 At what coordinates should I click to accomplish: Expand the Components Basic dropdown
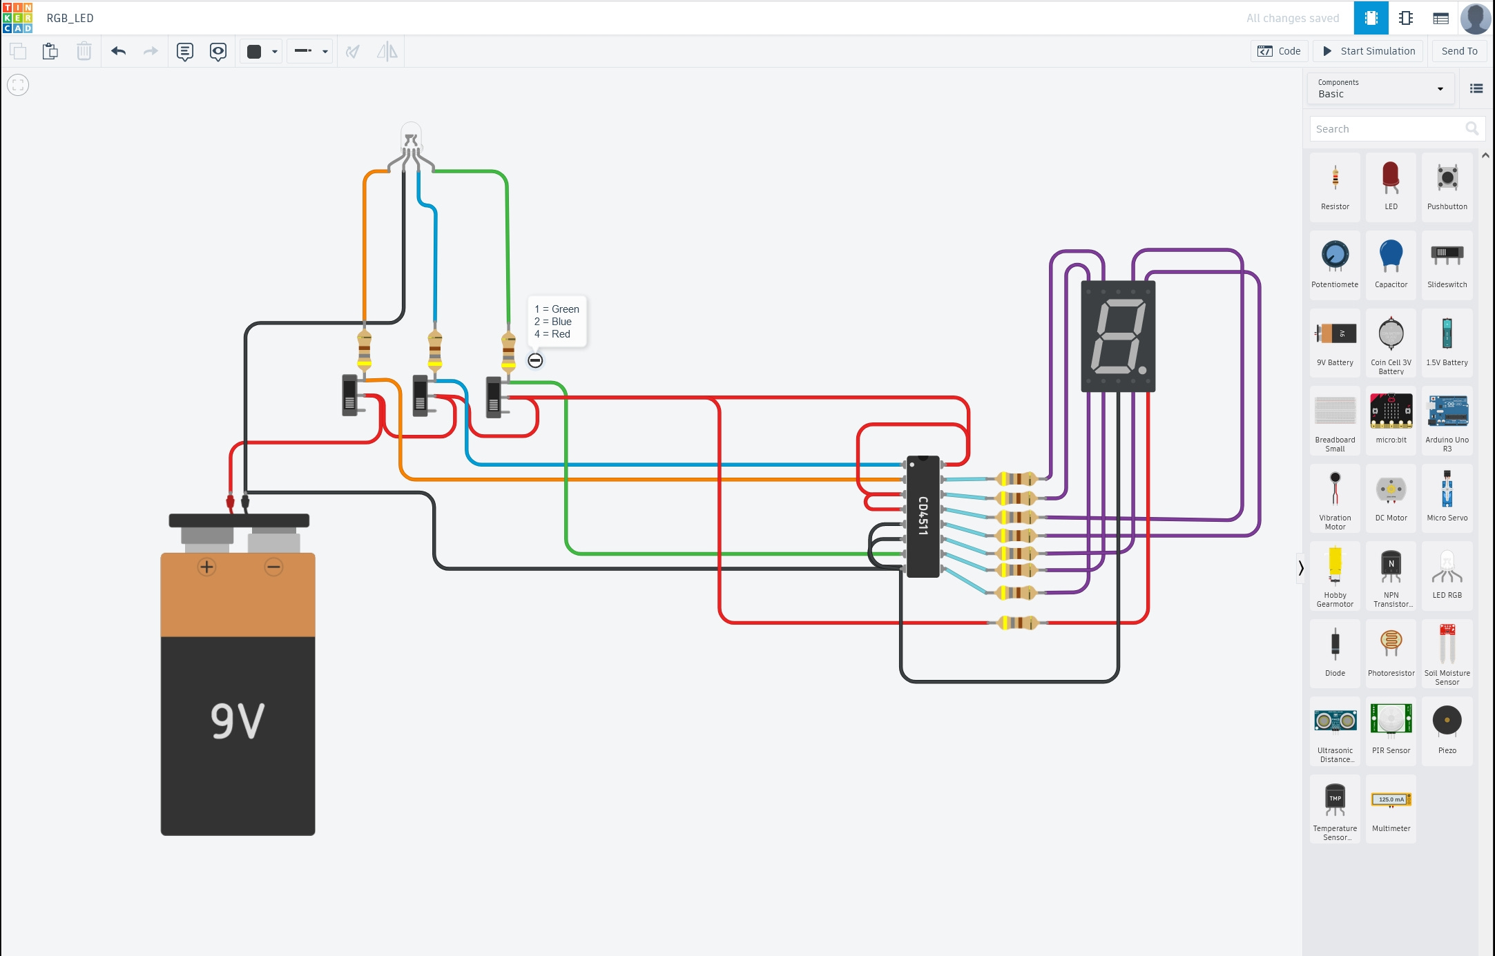[1380, 88]
